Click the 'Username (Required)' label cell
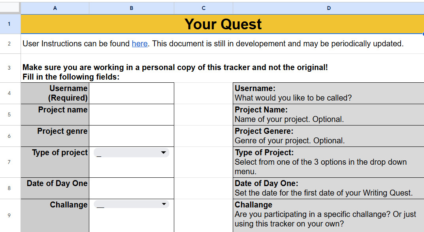424x232 pixels. tap(55, 93)
